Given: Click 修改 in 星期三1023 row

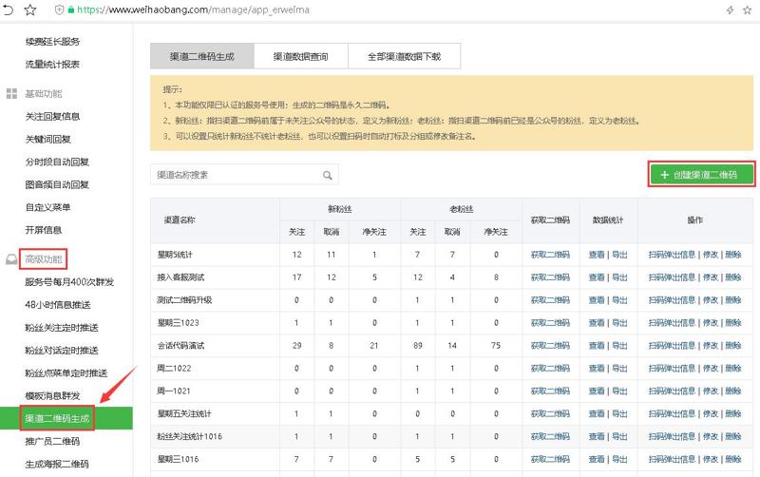Looking at the screenshot, I should (x=710, y=321).
